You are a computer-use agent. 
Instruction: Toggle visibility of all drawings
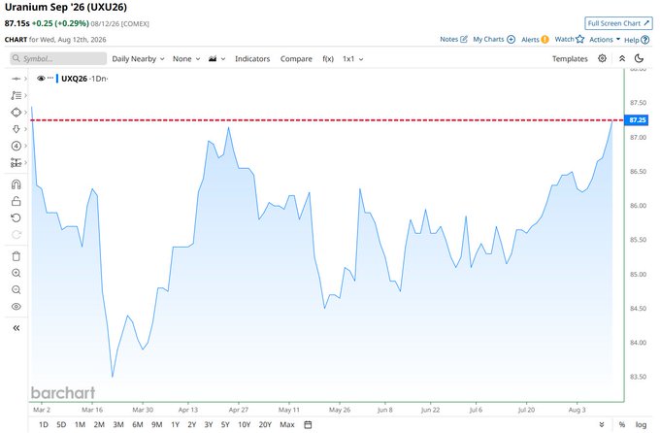[x=16, y=307]
